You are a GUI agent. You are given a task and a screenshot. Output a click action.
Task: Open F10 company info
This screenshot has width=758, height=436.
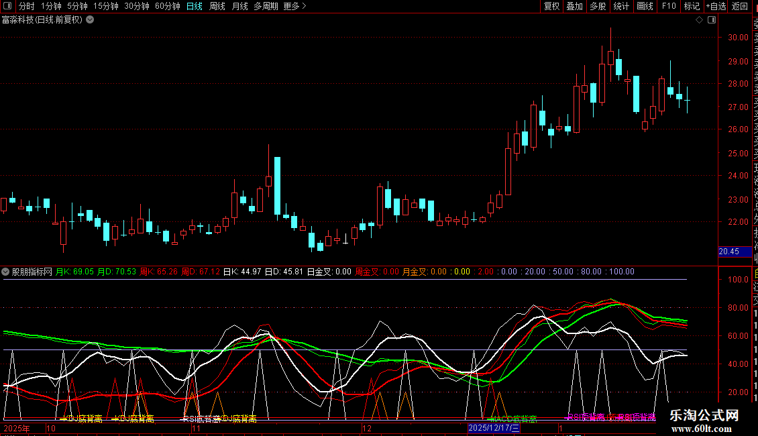pos(669,6)
